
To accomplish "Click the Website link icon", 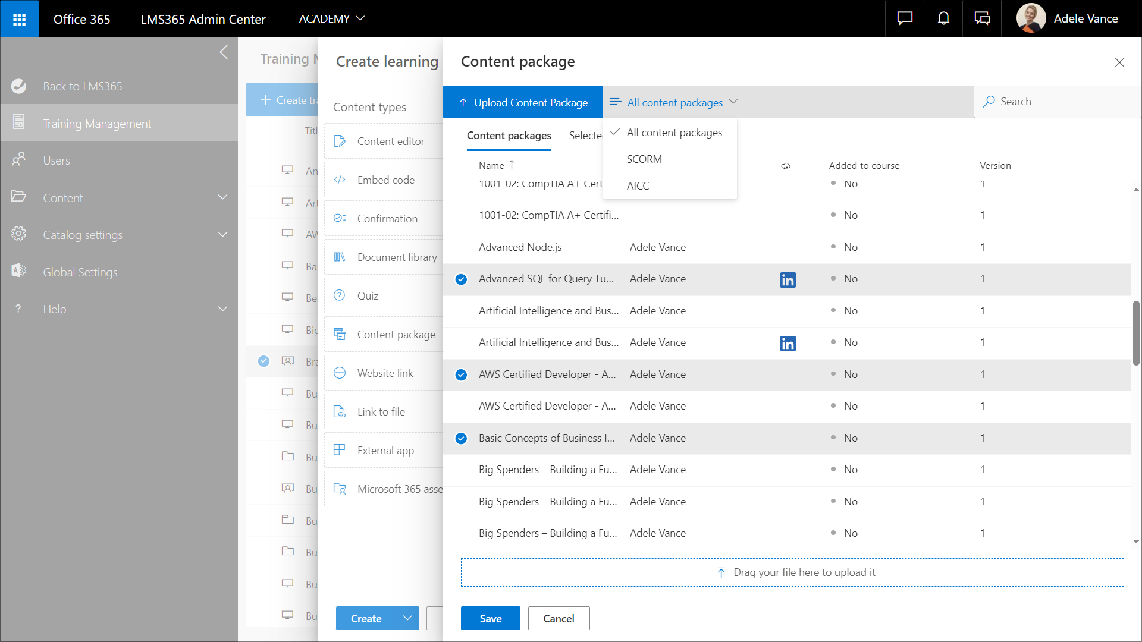I will point(340,373).
